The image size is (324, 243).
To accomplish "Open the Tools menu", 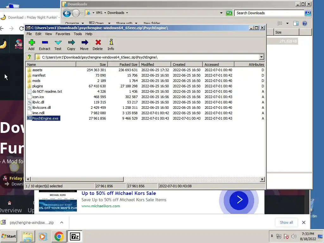I will 78,34.
